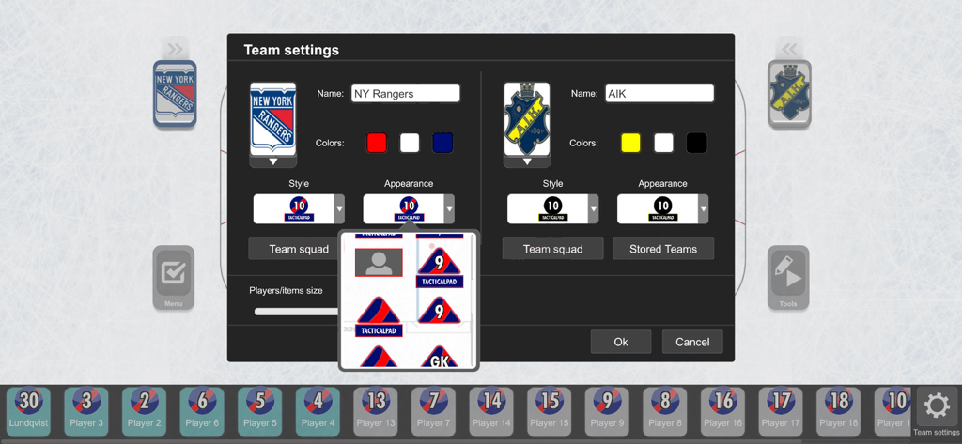Select AIK logo outside the dialog

point(789,93)
